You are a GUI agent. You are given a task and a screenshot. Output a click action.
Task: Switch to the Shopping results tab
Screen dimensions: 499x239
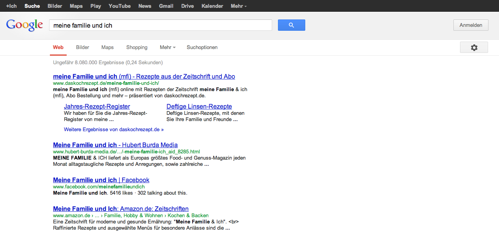136,47
